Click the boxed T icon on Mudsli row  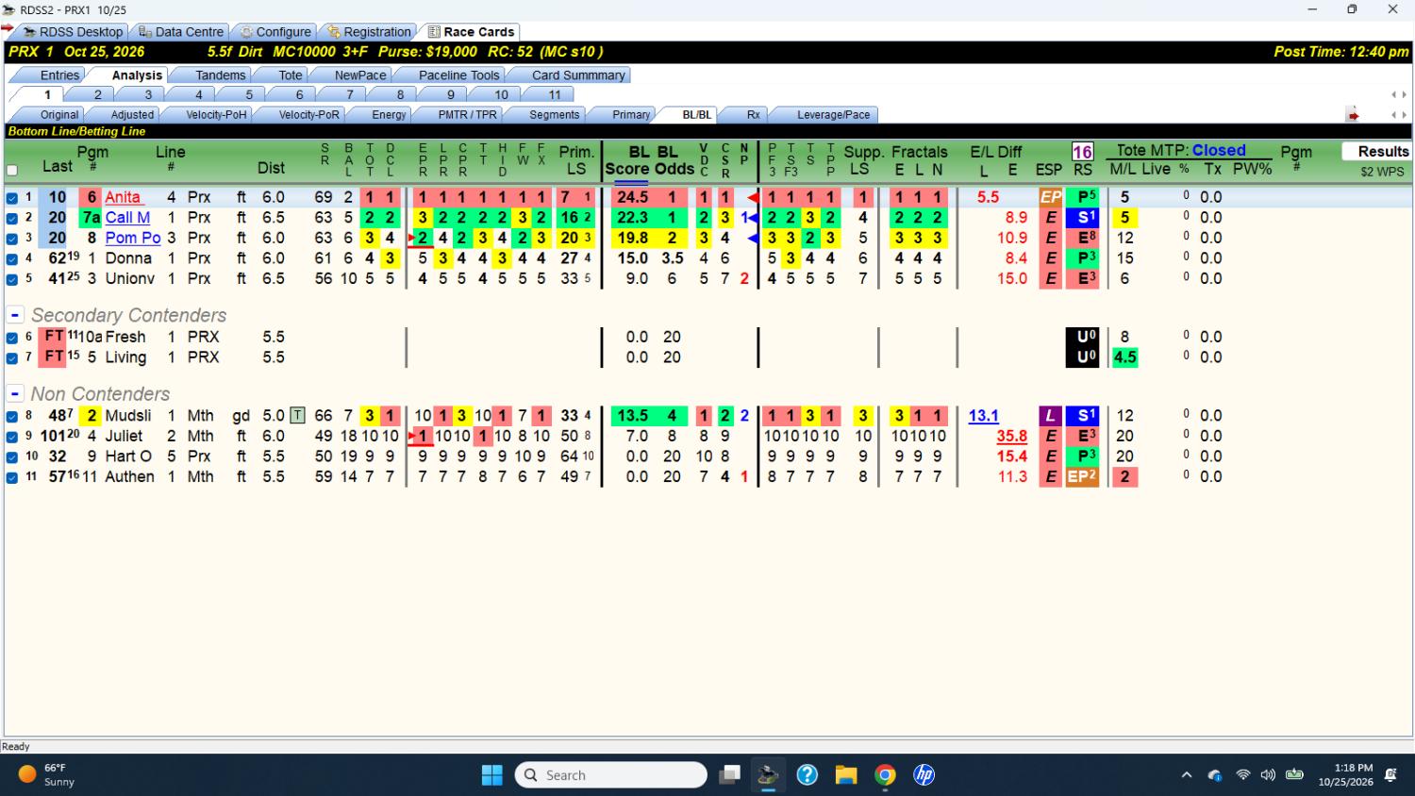pyautogui.click(x=297, y=415)
